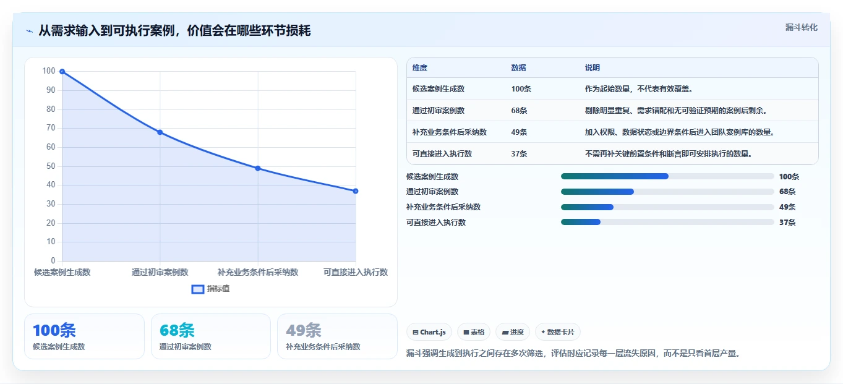Click chart data point for 候选案例生成数
843x384 pixels.
(x=62, y=72)
